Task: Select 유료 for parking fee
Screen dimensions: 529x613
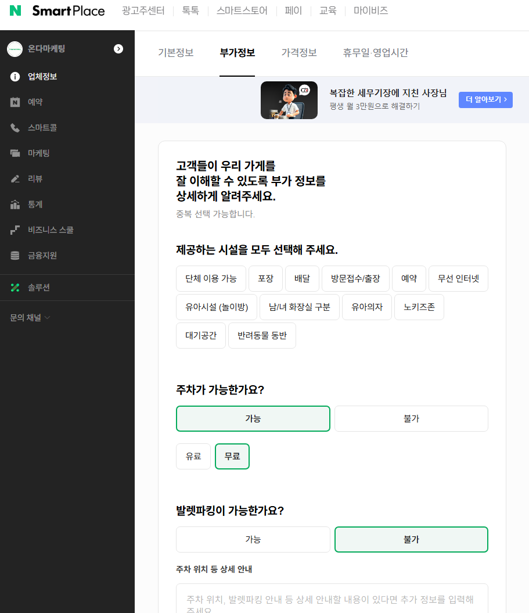Action: (x=193, y=456)
